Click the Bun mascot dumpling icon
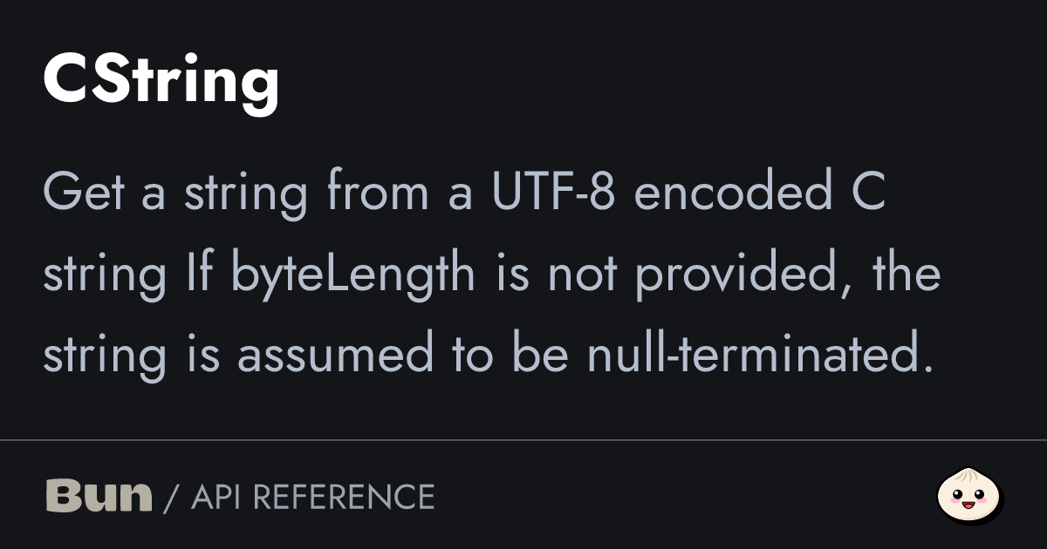Viewport: 1047px width, 549px height. [969, 497]
